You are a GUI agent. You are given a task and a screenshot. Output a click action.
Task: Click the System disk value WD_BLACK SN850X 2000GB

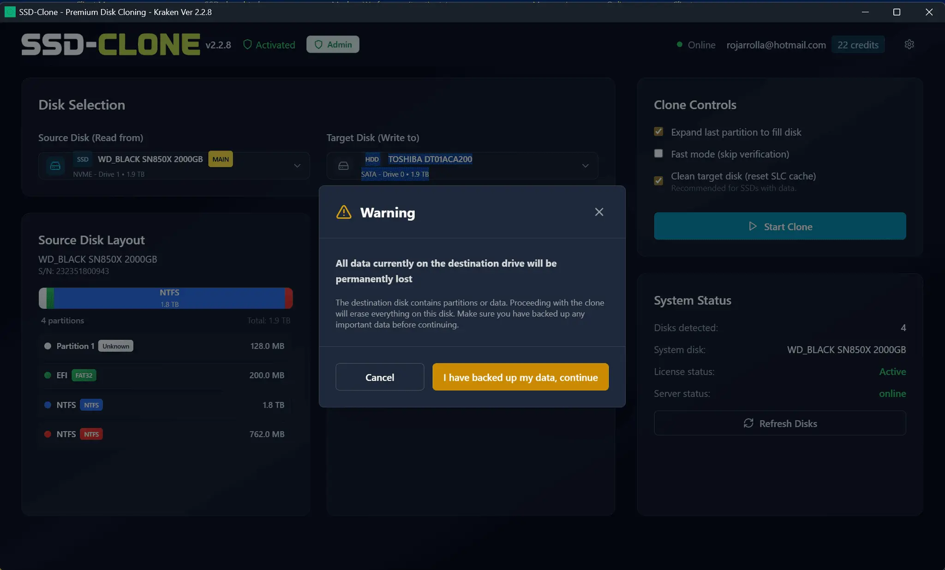(846, 350)
